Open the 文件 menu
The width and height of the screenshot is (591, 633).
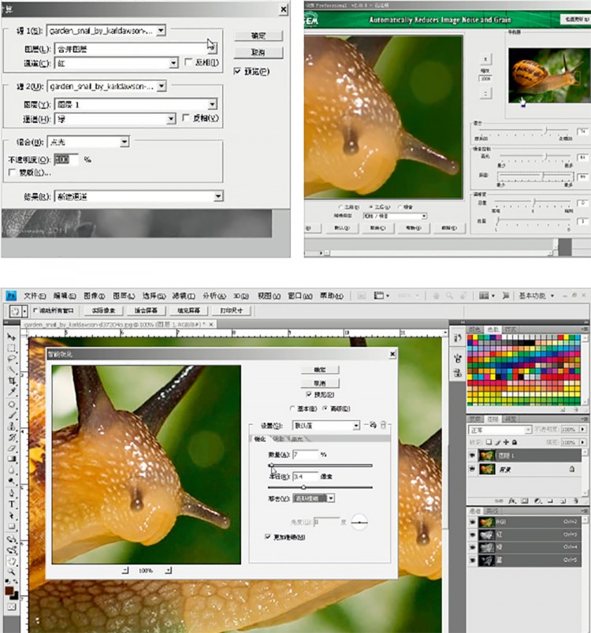pos(34,296)
